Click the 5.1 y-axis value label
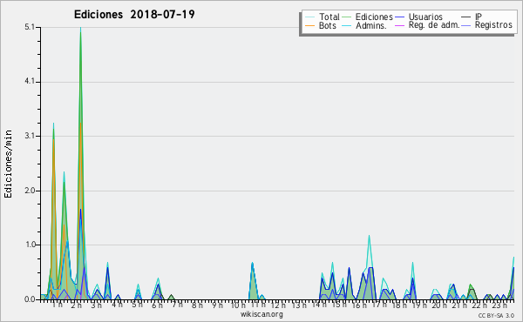The height and width of the screenshot is (322, 523). tap(30, 27)
